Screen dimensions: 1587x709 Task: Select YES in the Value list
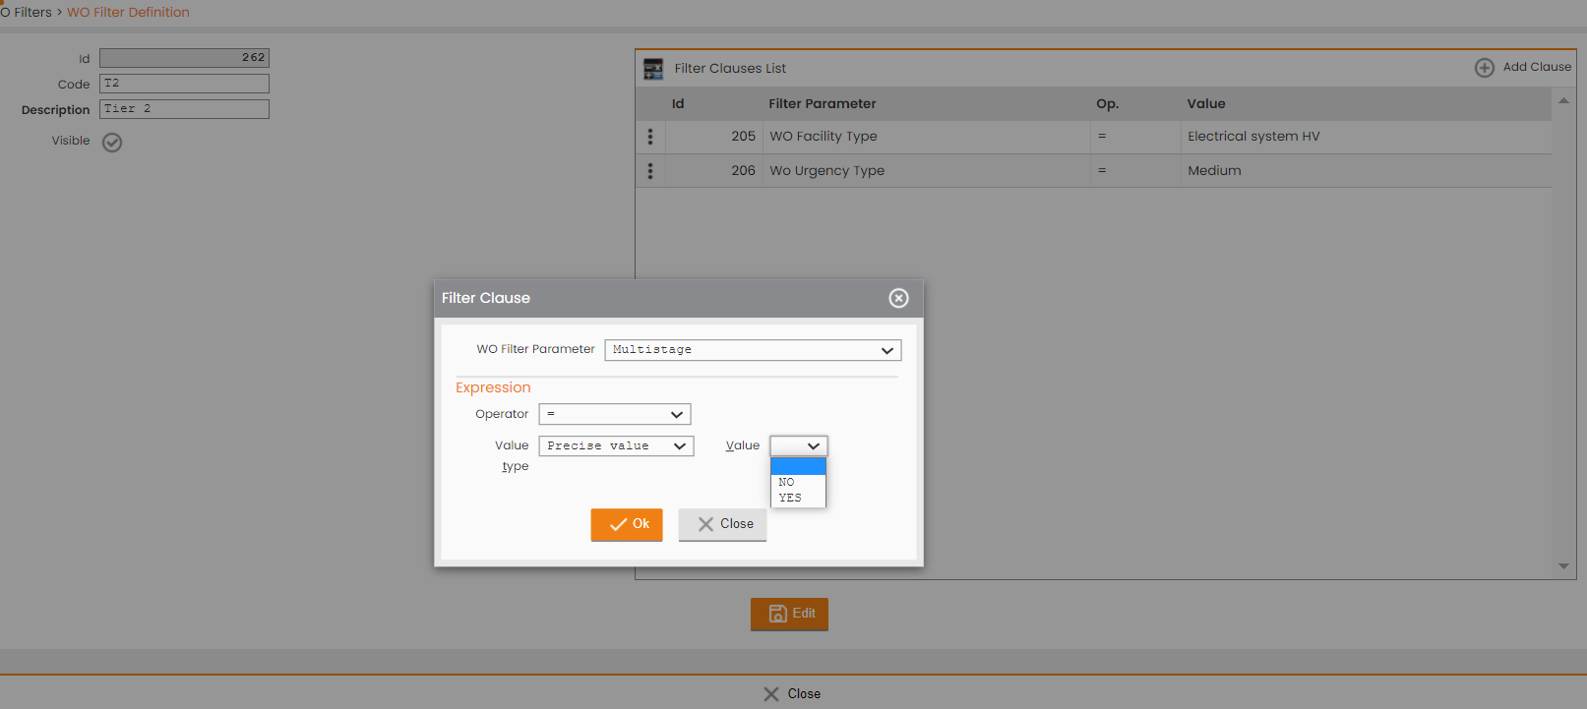click(798, 498)
